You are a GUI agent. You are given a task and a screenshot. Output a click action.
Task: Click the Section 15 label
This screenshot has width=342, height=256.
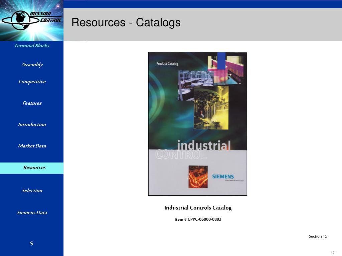coord(318,236)
